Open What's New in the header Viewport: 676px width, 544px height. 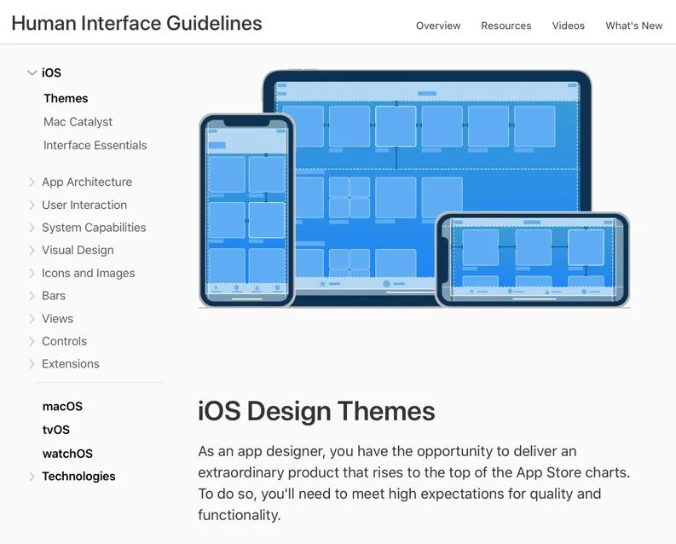tap(633, 26)
